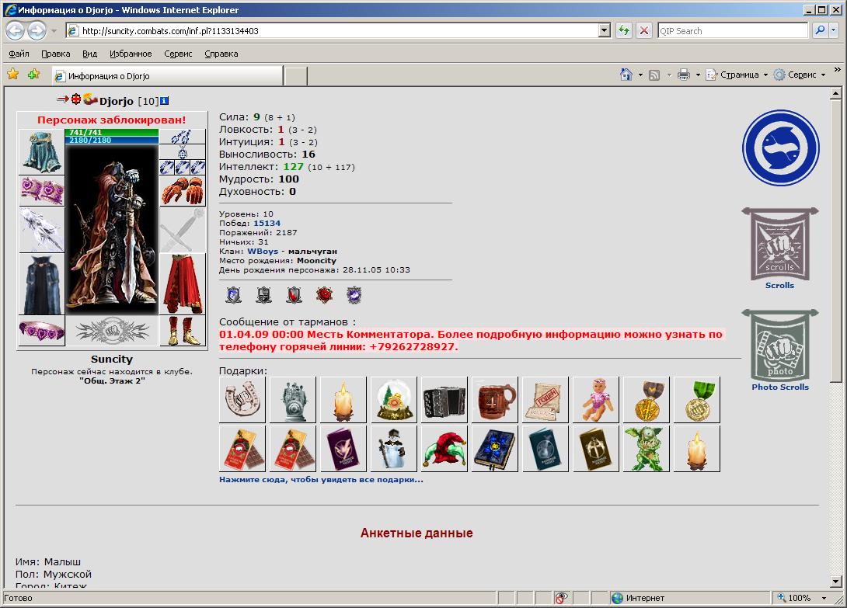Open the Scrolls link
847x608 pixels.
pos(779,285)
